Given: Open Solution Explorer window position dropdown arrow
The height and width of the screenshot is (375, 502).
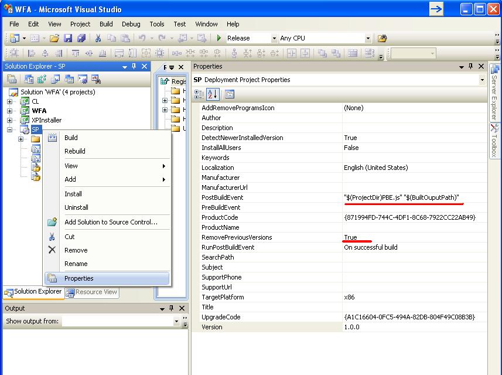Looking at the screenshot, I should (125, 67).
